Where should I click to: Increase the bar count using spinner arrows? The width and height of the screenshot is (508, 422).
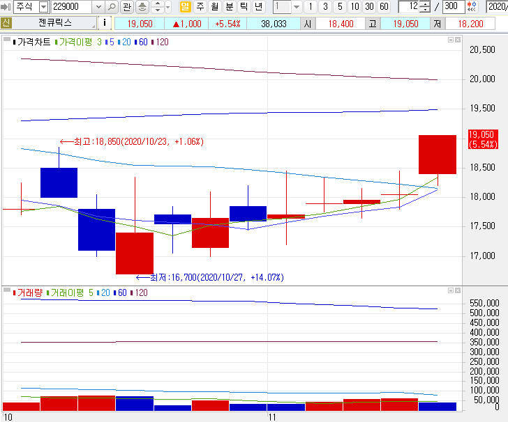coord(425,3)
